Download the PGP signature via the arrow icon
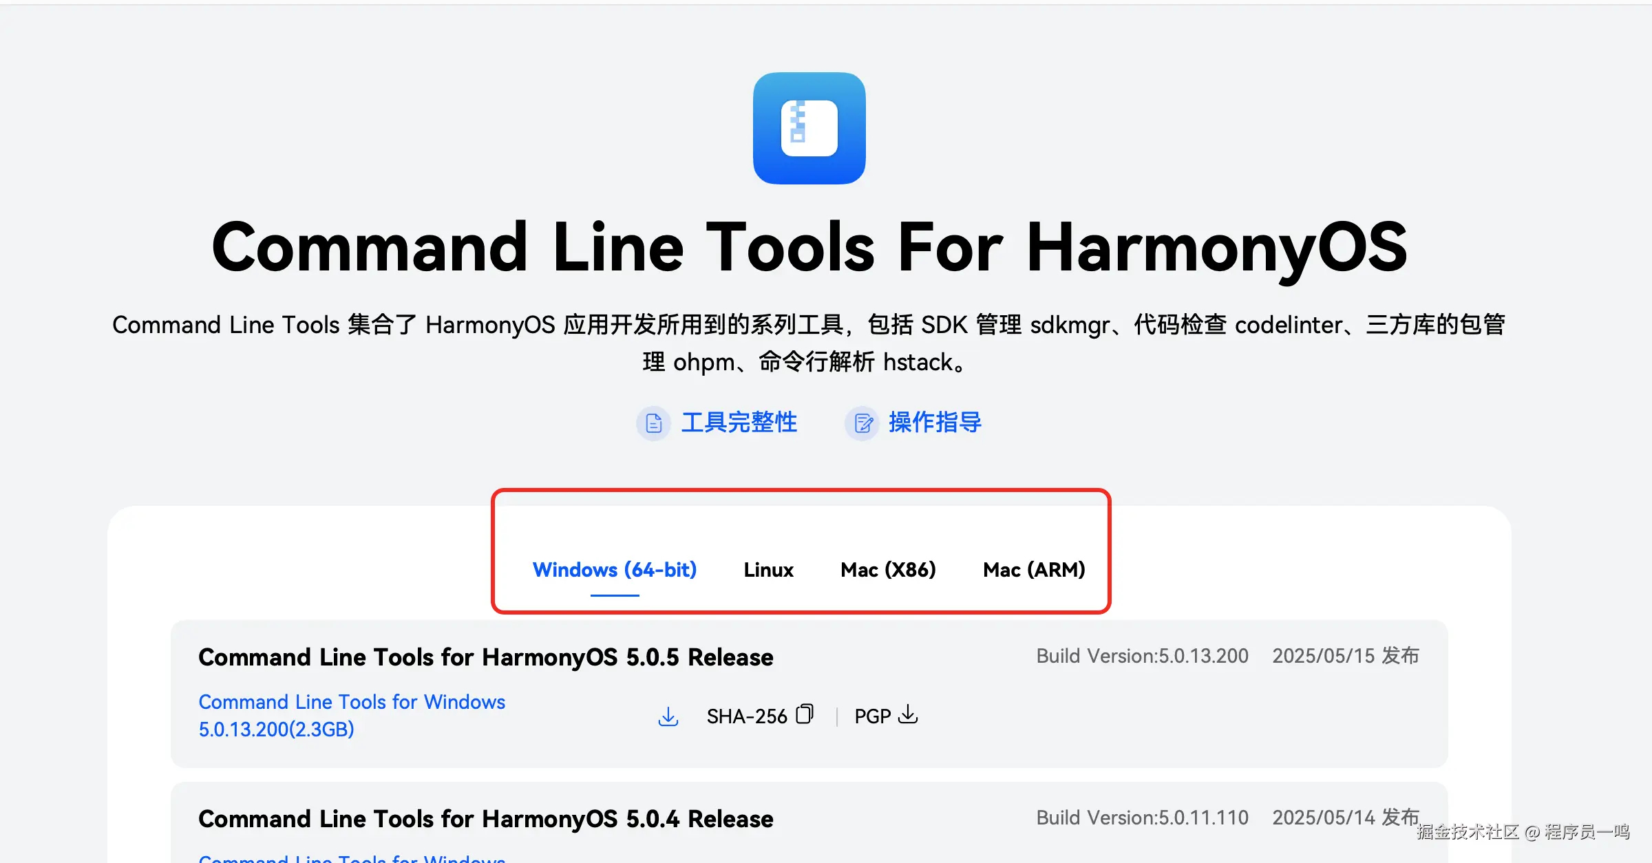 (908, 714)
